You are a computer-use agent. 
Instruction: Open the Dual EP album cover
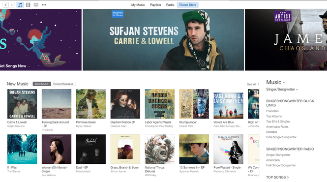pyautogui.click(x=91, y=149)
